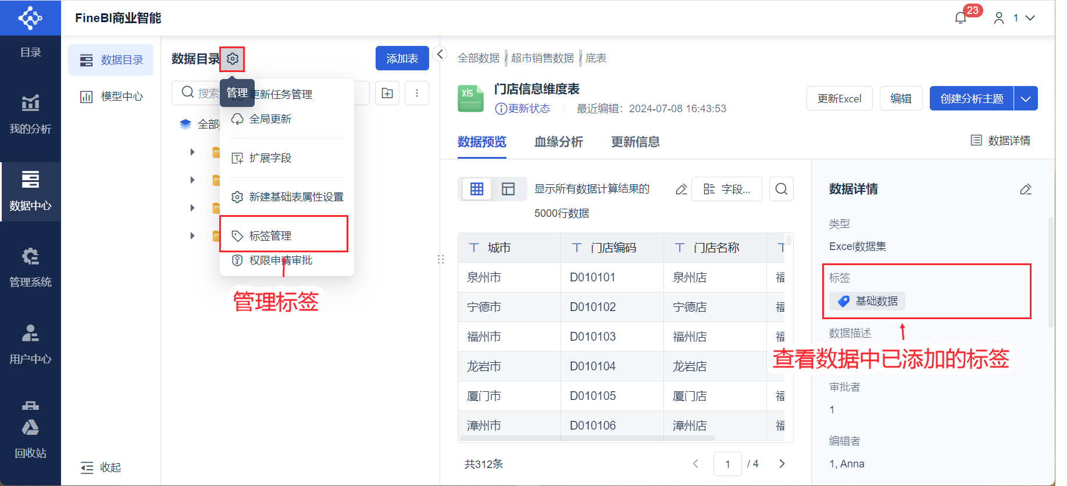
Task: Toggle the 数据详情 panel
Action: [1001, 141]
